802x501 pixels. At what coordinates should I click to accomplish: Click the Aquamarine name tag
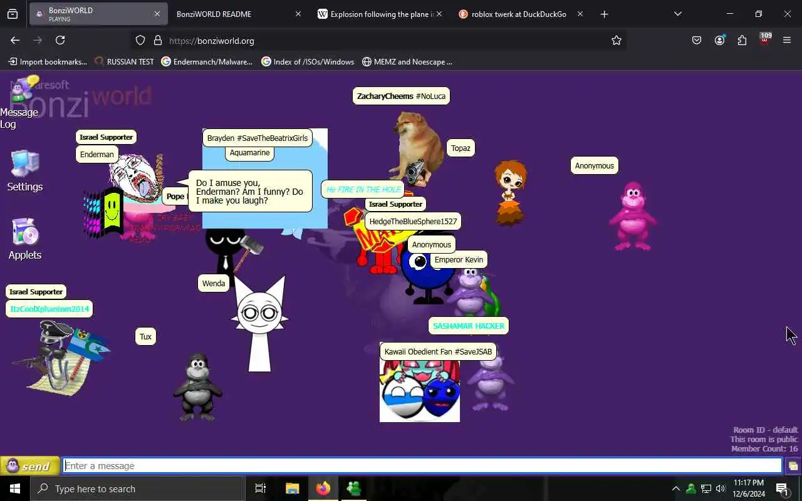(x=249, y=153)
